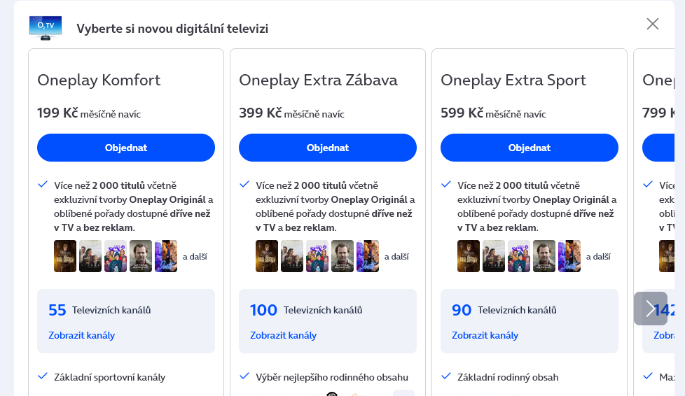Click first poster thumbnail in Extra Zábava
685x396 pixels.
[x=267, y=256]
